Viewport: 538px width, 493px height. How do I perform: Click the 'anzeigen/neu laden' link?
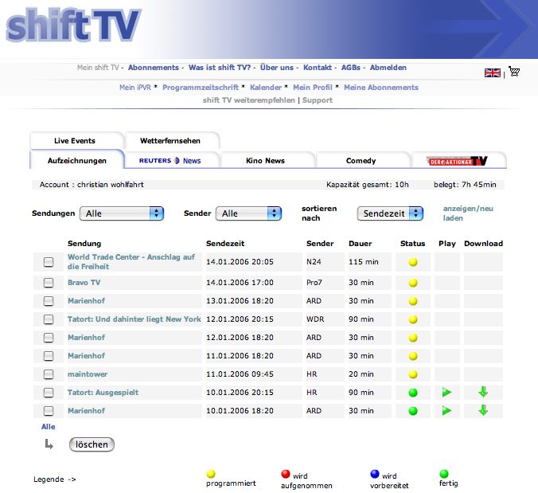pos(468,213)
